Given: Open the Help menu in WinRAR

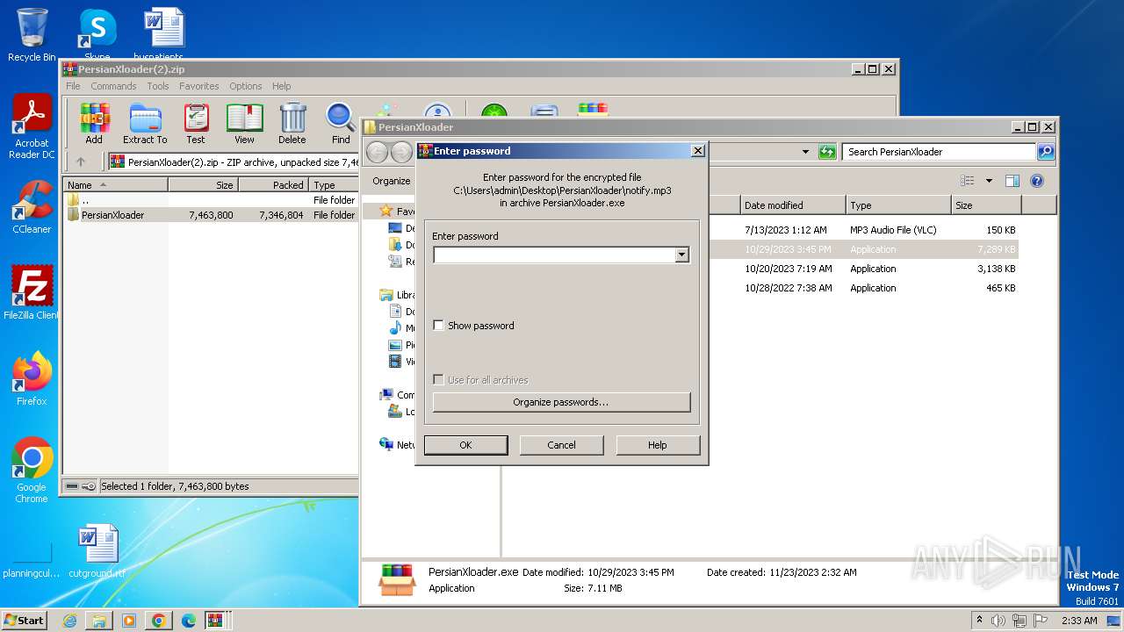Looking at the screenshot, I should tap(281, 86).
